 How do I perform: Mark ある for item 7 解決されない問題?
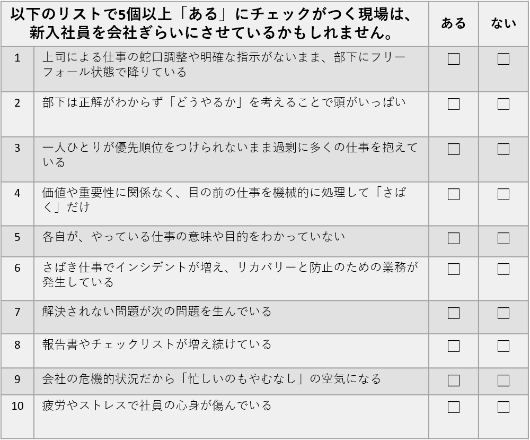[453, 313]
